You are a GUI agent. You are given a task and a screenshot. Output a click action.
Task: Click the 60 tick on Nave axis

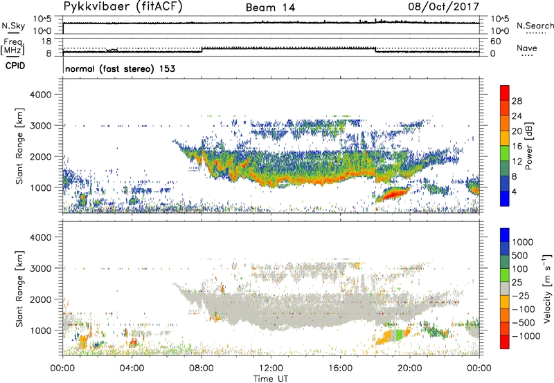tap(495, 41)
